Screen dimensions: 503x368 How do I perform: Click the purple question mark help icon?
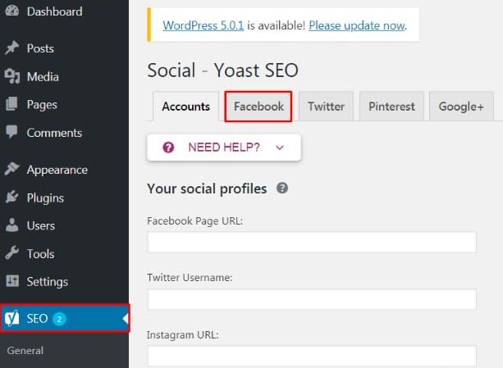click(x=168, y=148)
